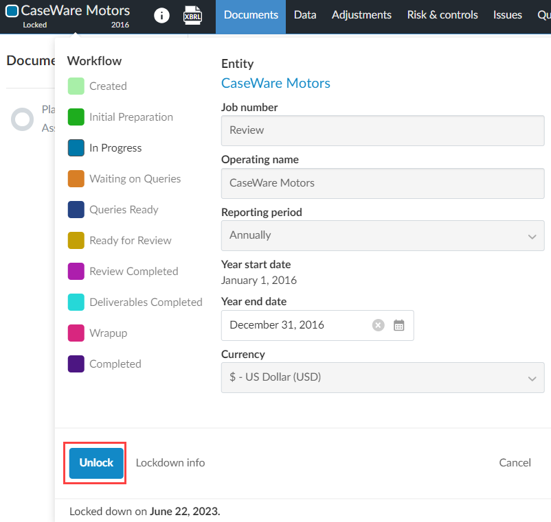Expand the Reporting period dropdown
The width and height of the screenshot is (551, 522).
(382, 235)
